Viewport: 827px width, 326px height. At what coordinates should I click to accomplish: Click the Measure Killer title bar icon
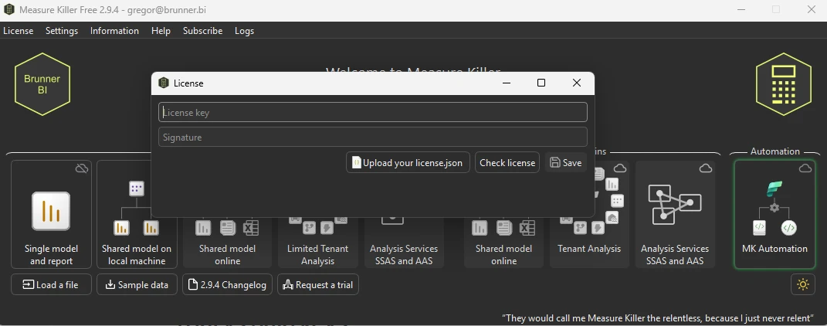(9, 9)
